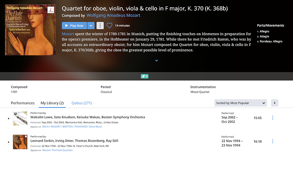Image resolution: width=293 pixels, height=173 pixels.
Task: Favorite the composition with the heart icon
Action: pyautogui.click(x=109, y=26)
